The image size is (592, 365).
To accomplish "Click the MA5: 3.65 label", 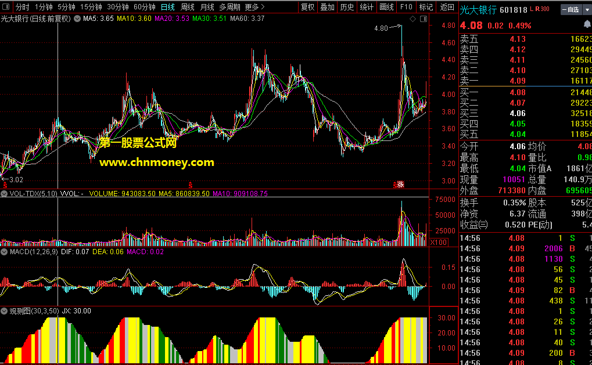I will 98,19.
